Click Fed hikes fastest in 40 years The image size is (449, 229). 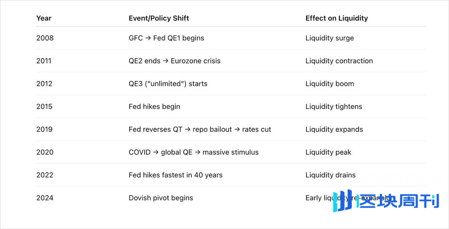176,175
